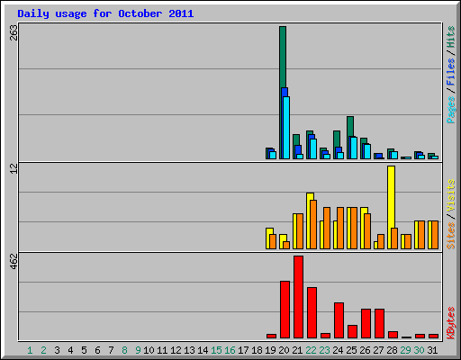Viewport: 461px width, 360px height.
Task: Click day 28 on the x-axis
Action: [392, 350]
